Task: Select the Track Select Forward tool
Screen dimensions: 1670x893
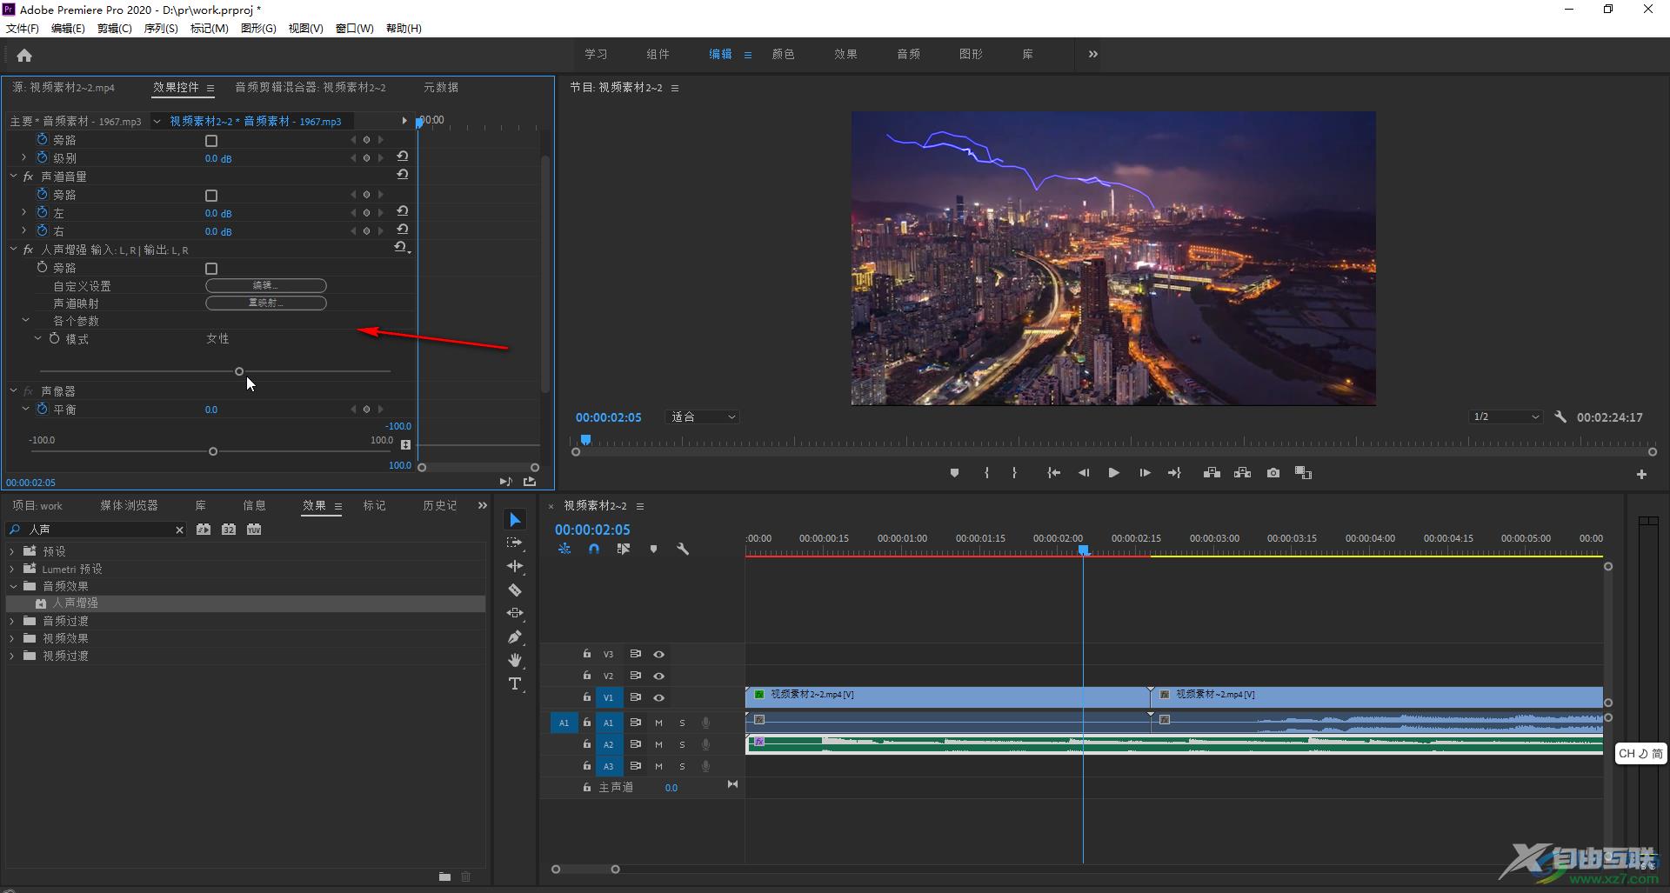Action: point(515,543)
